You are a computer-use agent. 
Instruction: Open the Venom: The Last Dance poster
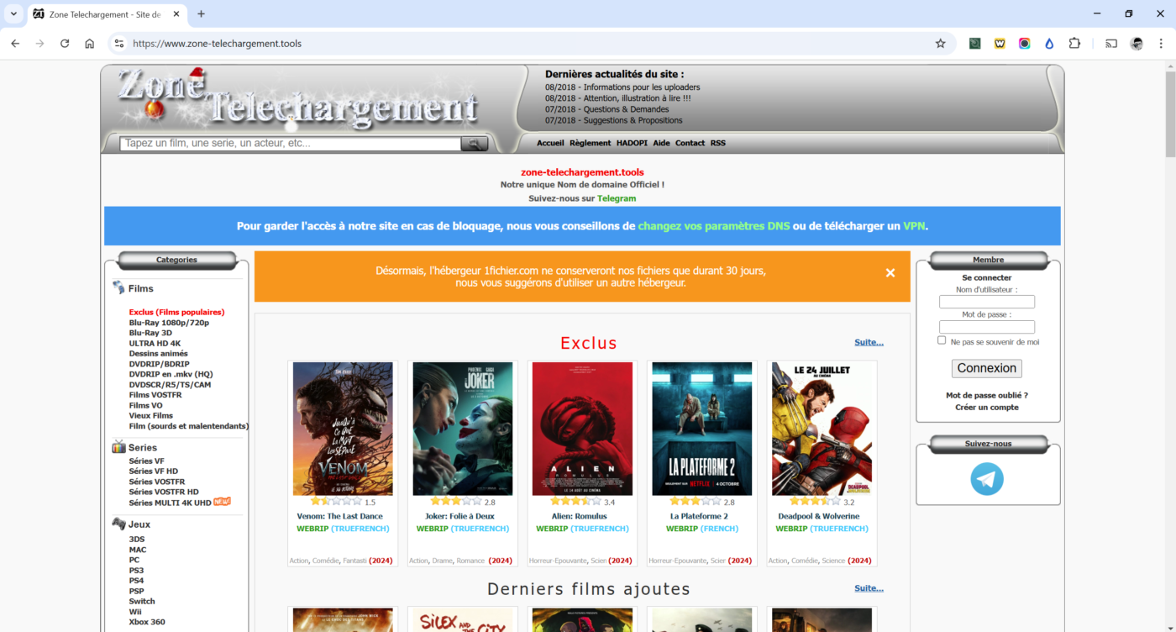[x=343, y=429]
